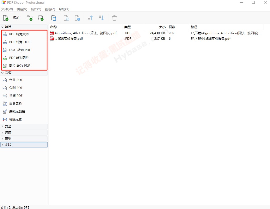Sort by 路径 column header
Screen dimensions: 270x209
pos(226,27)
